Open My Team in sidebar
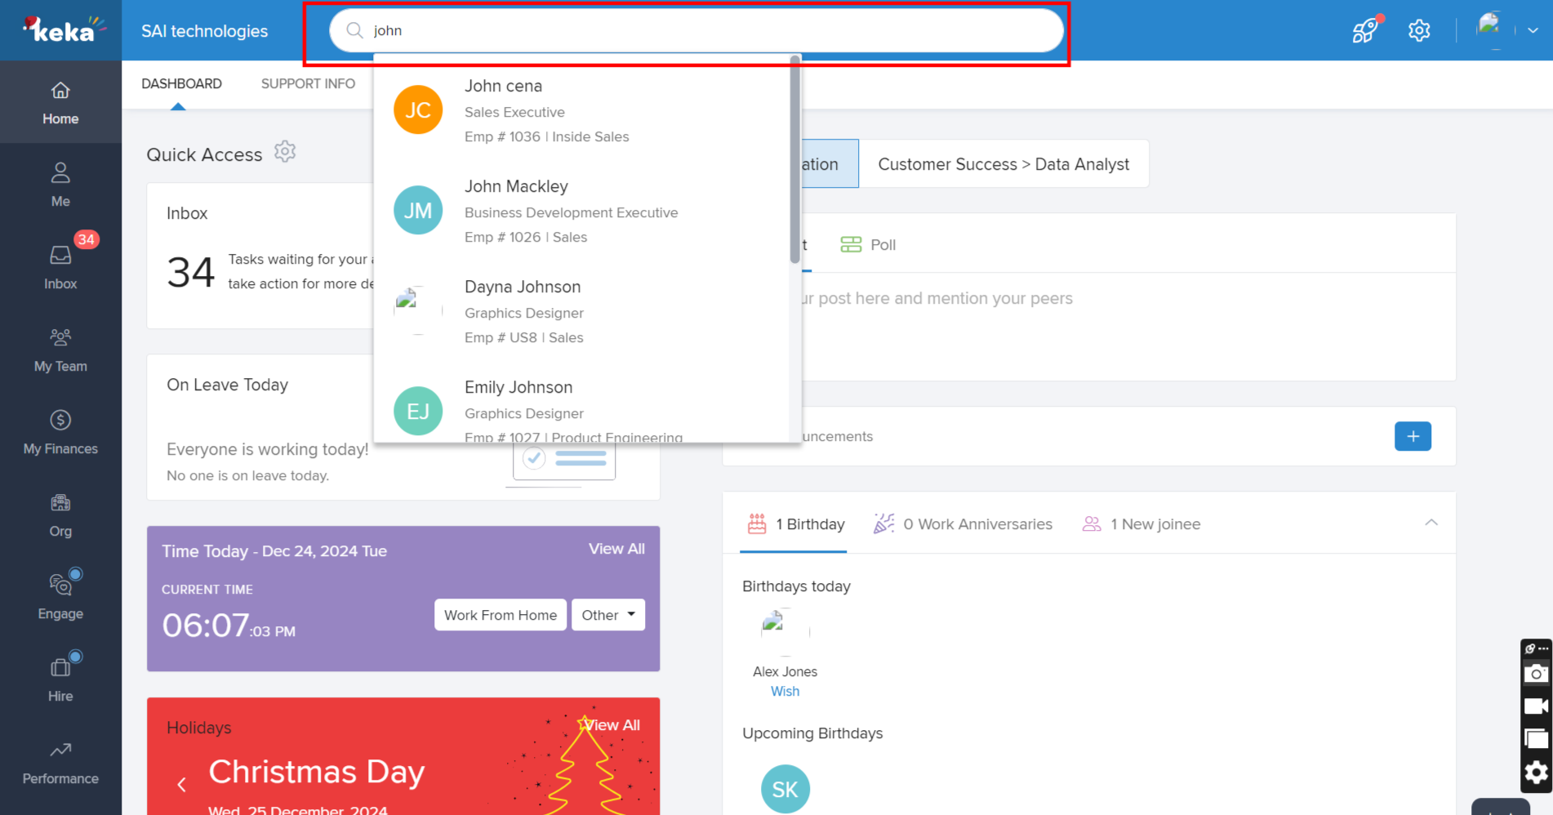Screen dimensions: 1553x815 60,350
